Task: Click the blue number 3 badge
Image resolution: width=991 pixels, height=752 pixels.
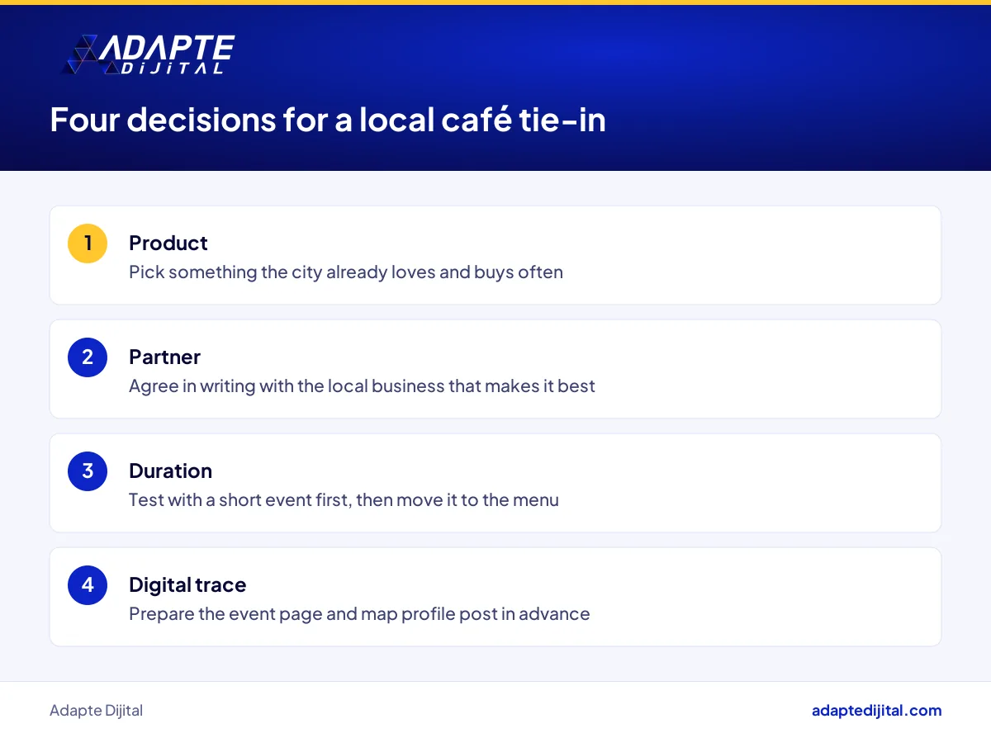Action: pyautogui.click(x=88, y=471)
